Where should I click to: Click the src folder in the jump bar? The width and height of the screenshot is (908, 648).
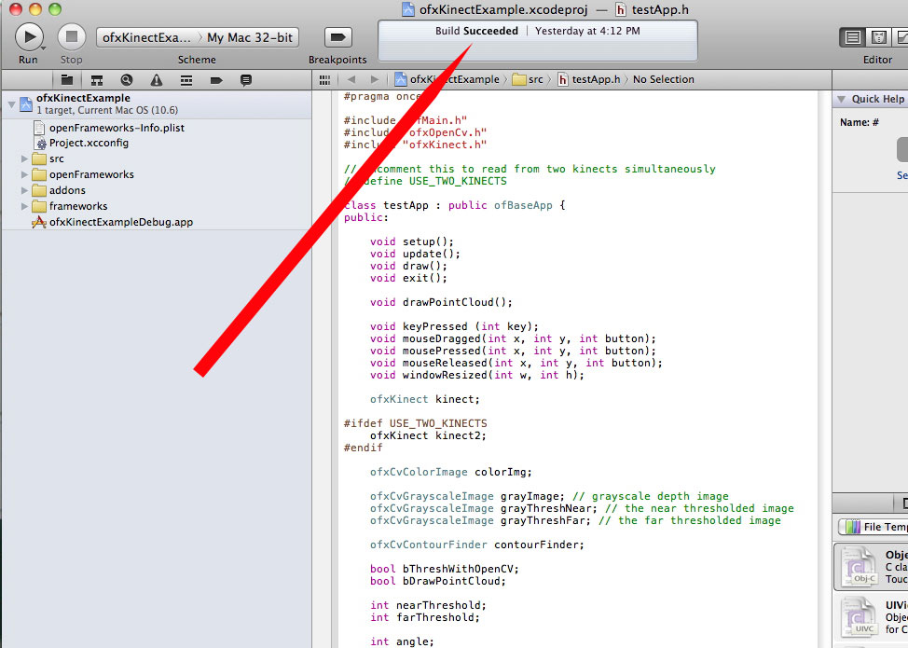coord(529,79)
